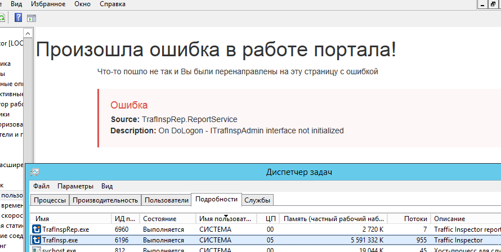Select tree item ending with 'скорос'
Viewport: 501px width, 252px height.
(x=11, y=215)
